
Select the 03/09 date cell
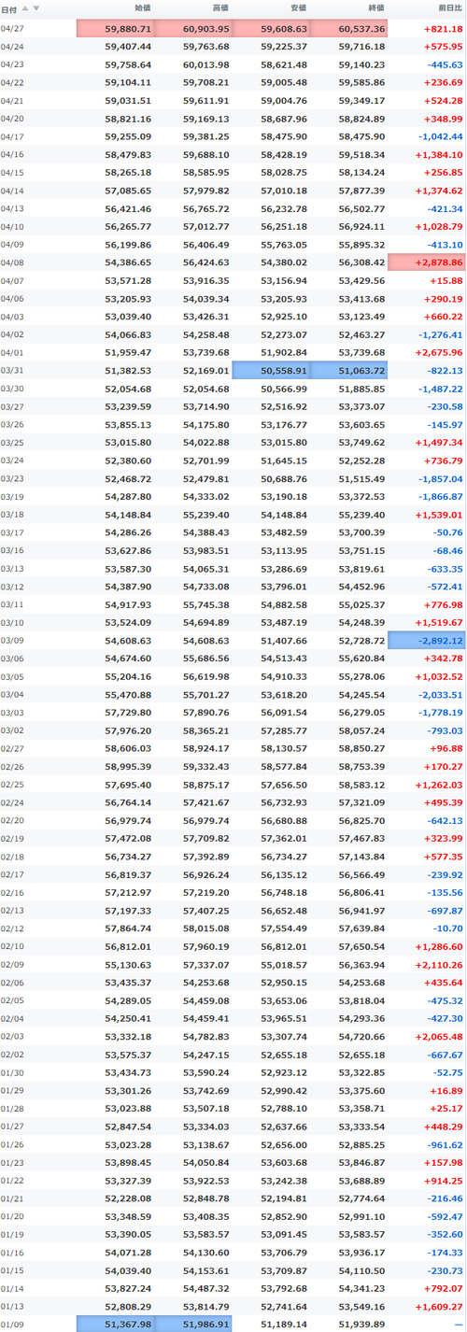13,640
